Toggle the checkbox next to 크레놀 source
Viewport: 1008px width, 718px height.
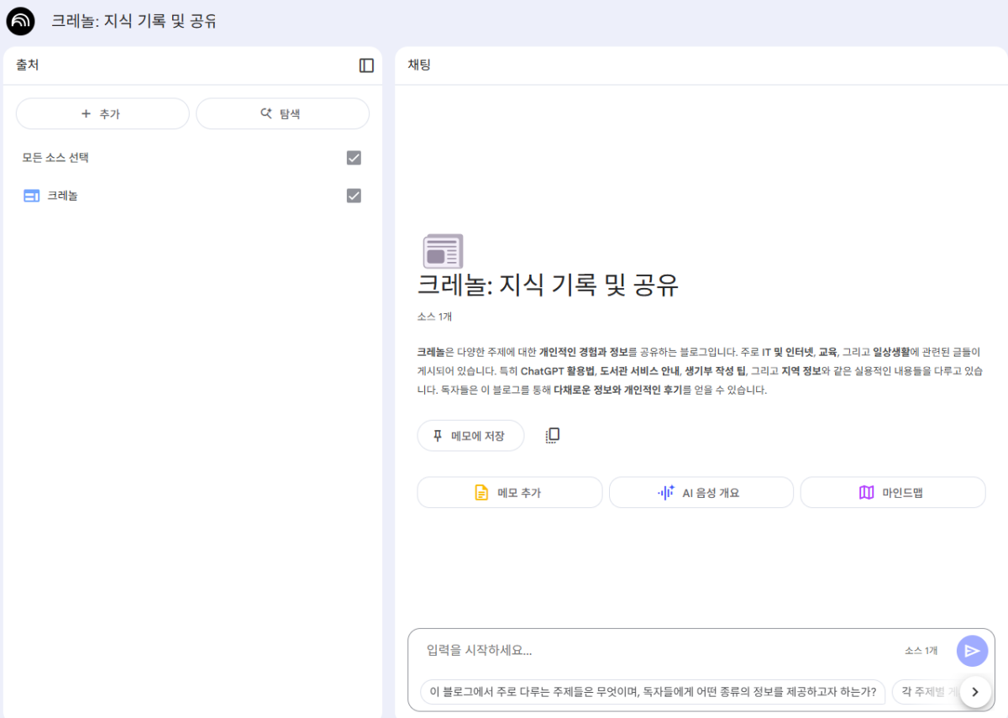[354, 195]
